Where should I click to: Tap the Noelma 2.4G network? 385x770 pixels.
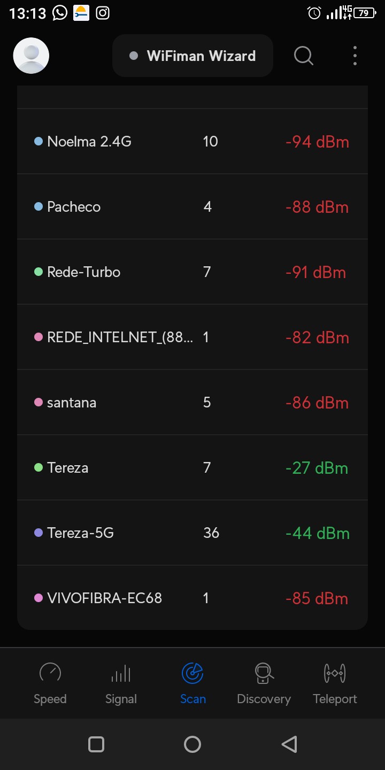pos(192,142)
